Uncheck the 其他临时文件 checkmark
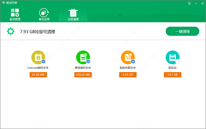Image resolution: width=206 pixels, height=129 pixels. click(88, 61)
